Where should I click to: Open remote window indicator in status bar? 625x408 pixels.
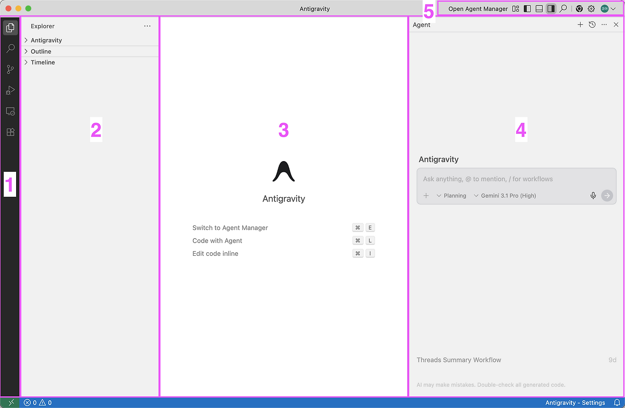(x=10, y=403)
